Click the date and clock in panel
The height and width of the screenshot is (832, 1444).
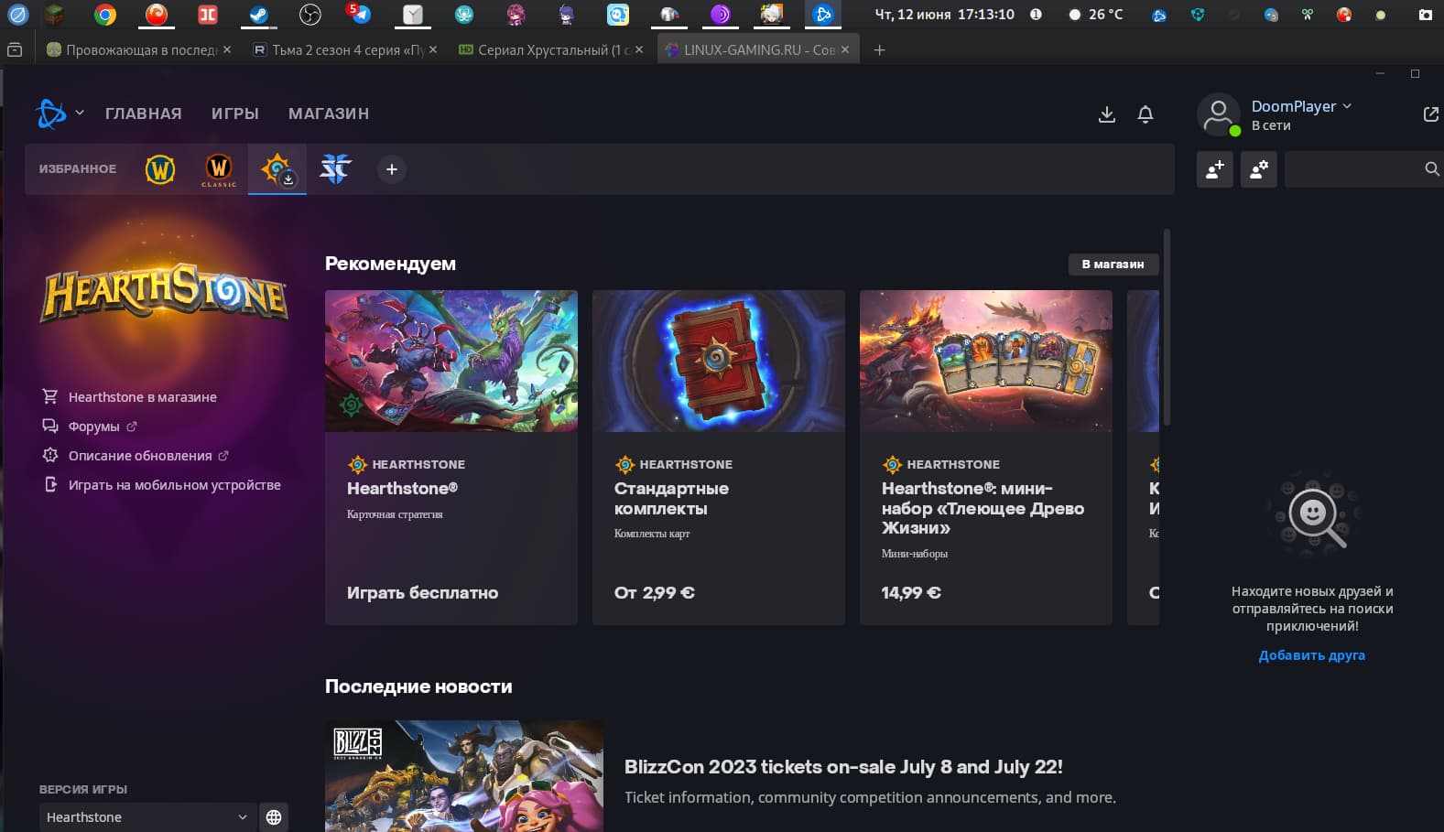coord(944,15)
